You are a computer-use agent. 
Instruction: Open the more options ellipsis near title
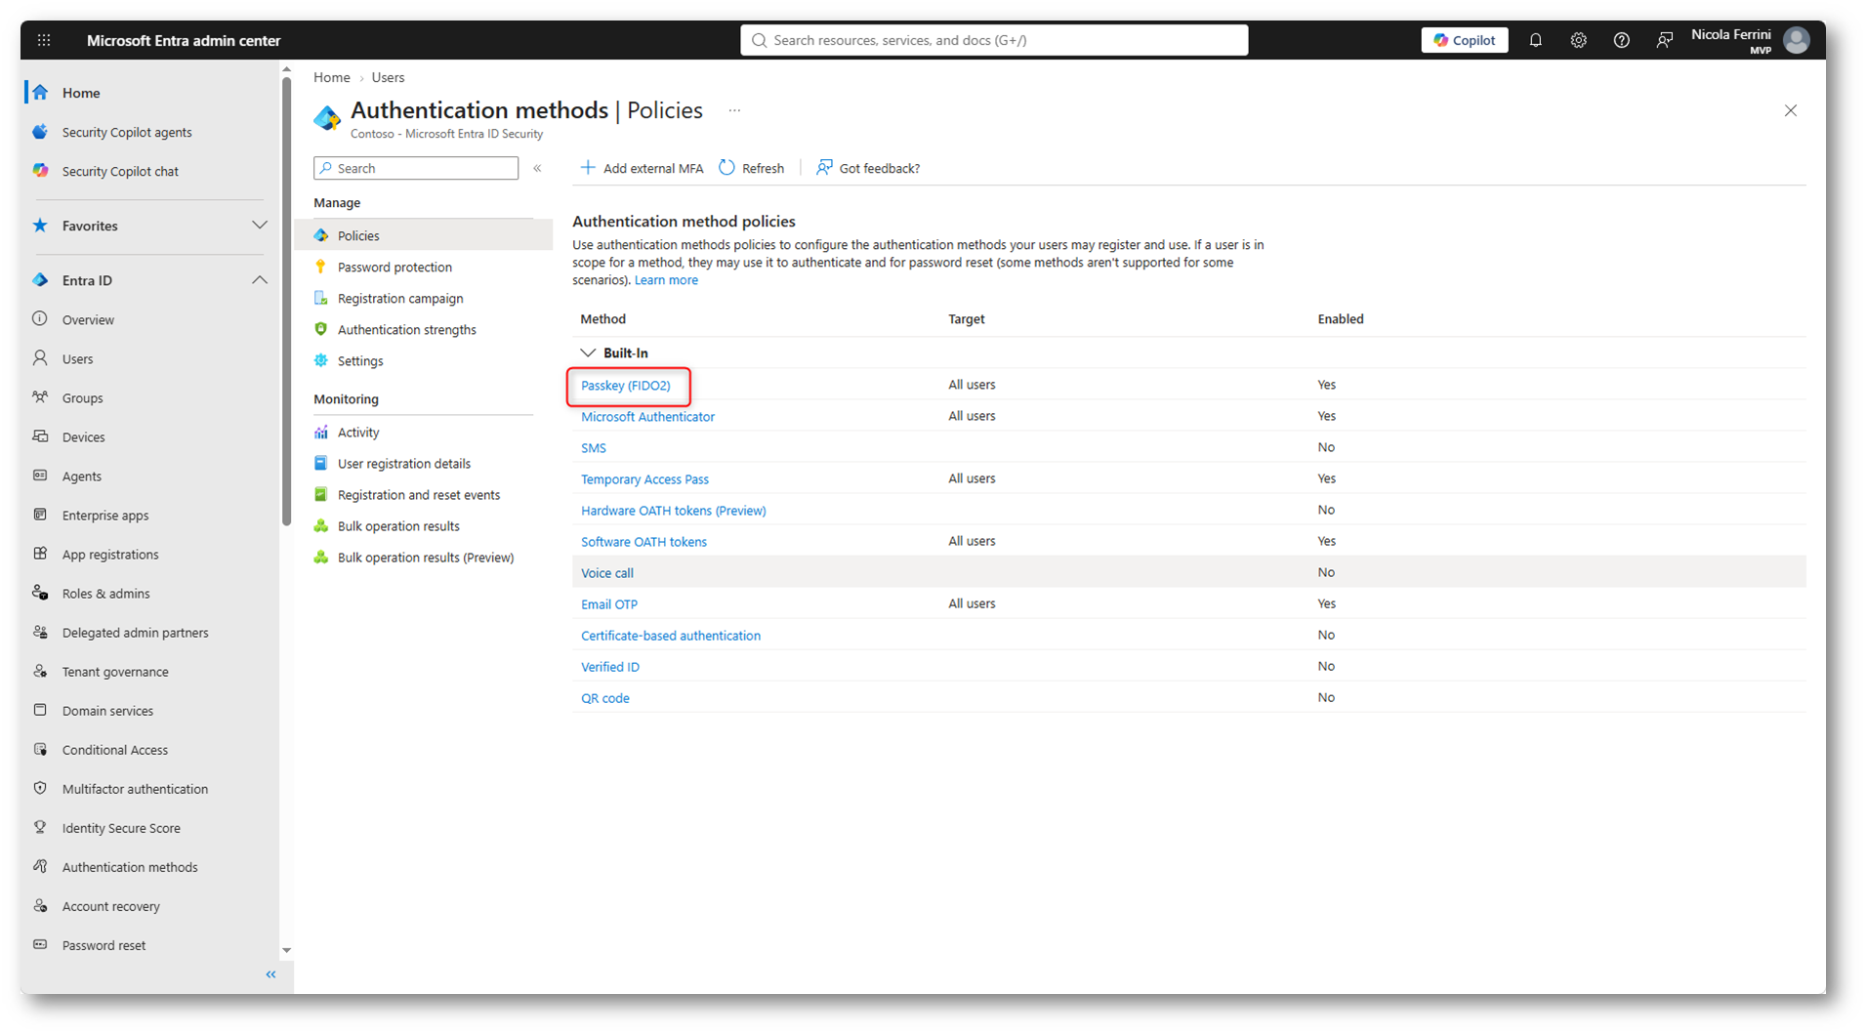(x=734, y=110)
